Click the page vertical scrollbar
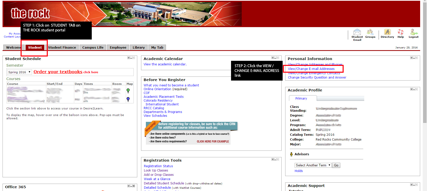 (424, 76)
